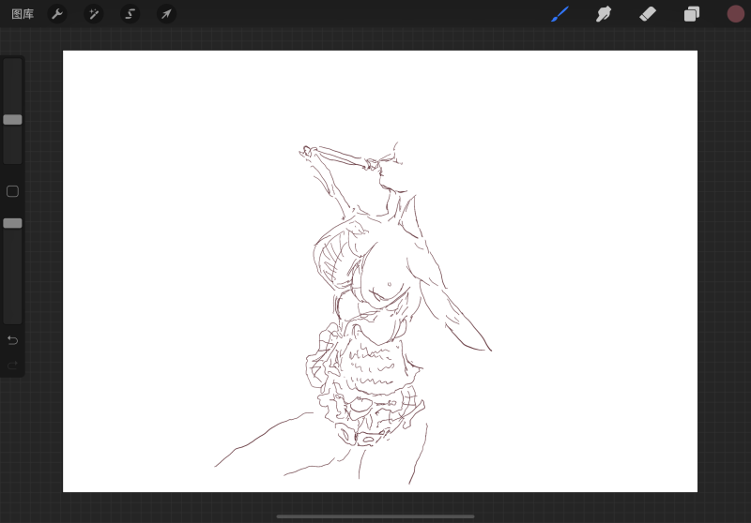
Task: Click the home indicator bar at bottom
Action: pyautogui.click(x=375, y=516)
